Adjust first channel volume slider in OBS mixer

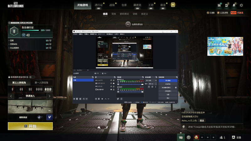[x=131, y=84]
